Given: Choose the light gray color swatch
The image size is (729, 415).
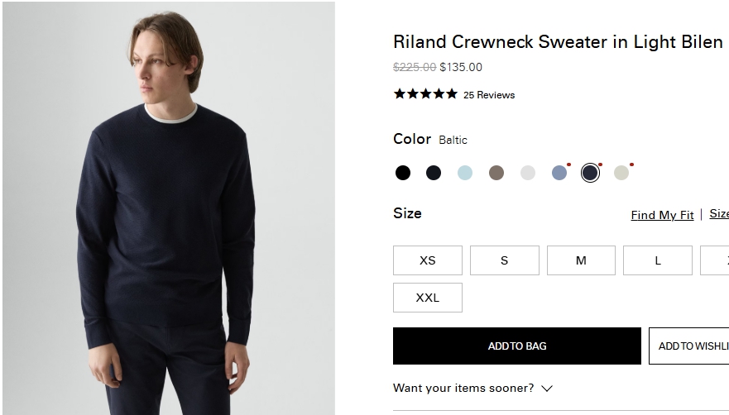Looking at the screenshot, I should [x=528, y=173].
